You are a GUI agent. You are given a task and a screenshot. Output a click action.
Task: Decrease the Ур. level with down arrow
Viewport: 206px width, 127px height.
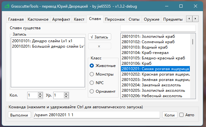point(67,97)
